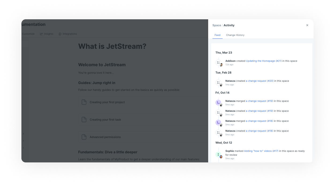This screenshot has width=335, height=186.
Task: Click the page icon on Creating your first project
Action: [x=84, y=102]
